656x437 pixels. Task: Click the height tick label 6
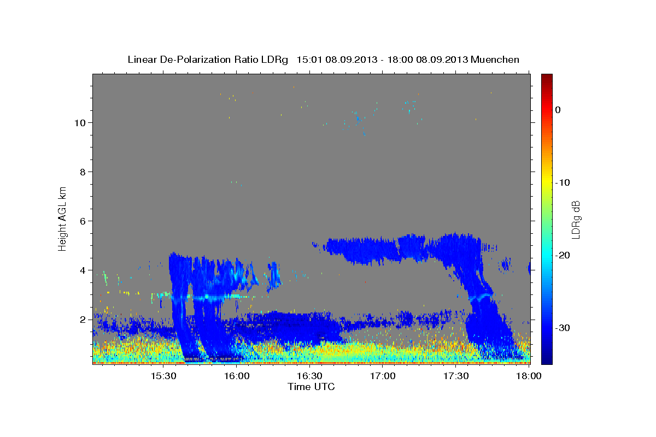click(x=83, y=221)
